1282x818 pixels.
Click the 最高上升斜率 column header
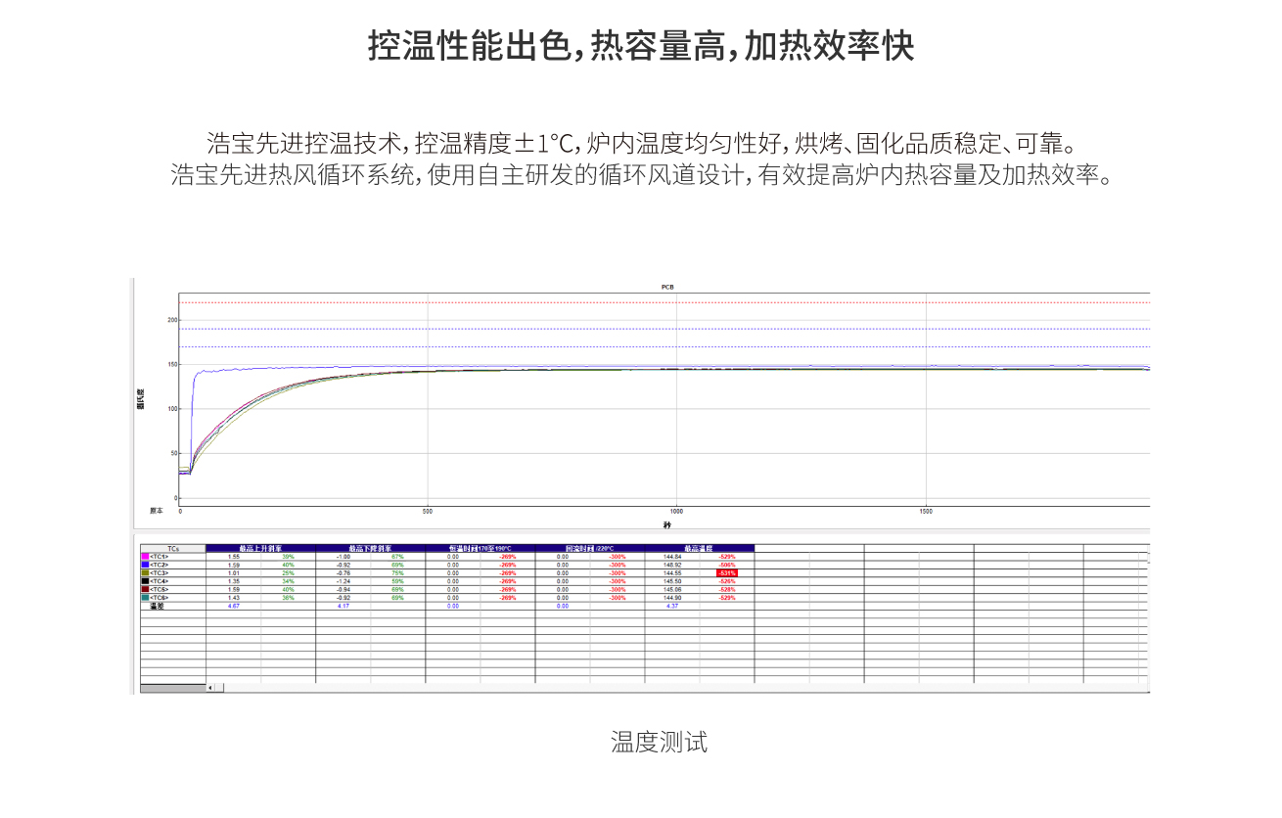(x=261, y=548)
